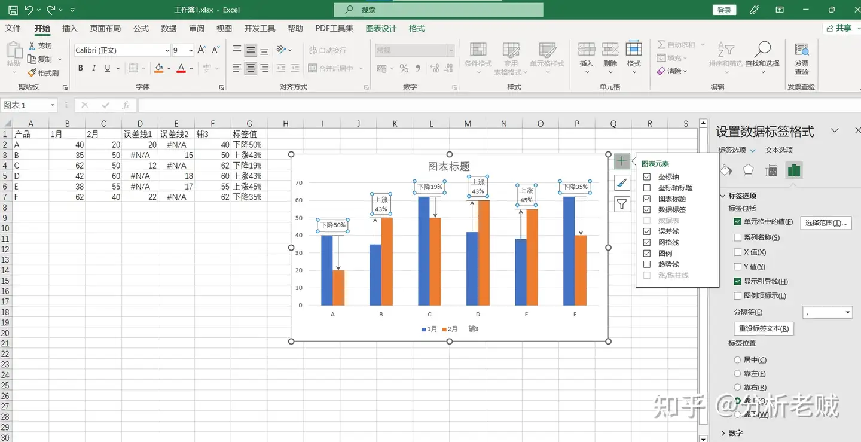
Task: Click the formula bar input
Action: tap(499, 105)
